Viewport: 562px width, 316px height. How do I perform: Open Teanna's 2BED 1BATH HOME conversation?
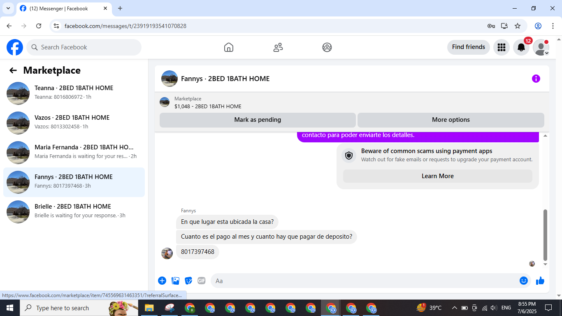[x=74, y=93]
